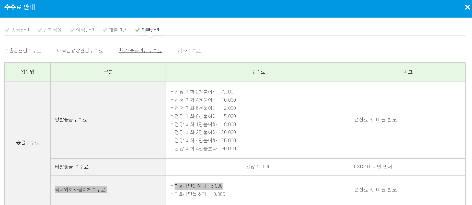Open the 전자금융 tab
Screen dimensions: 472x205
pos(53,30)
